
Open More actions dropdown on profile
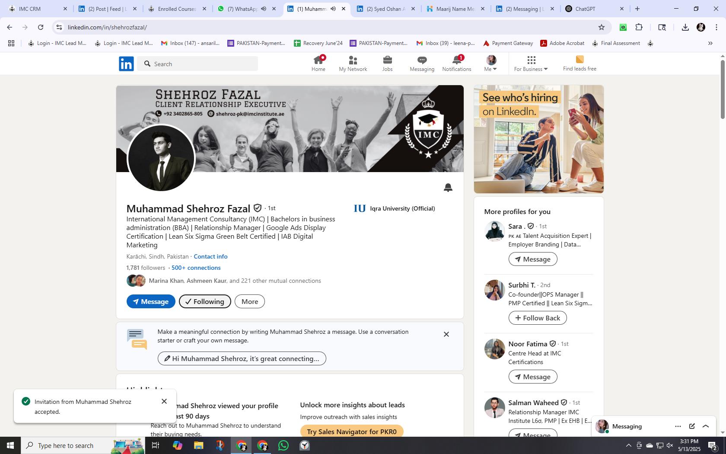point(250,301)
